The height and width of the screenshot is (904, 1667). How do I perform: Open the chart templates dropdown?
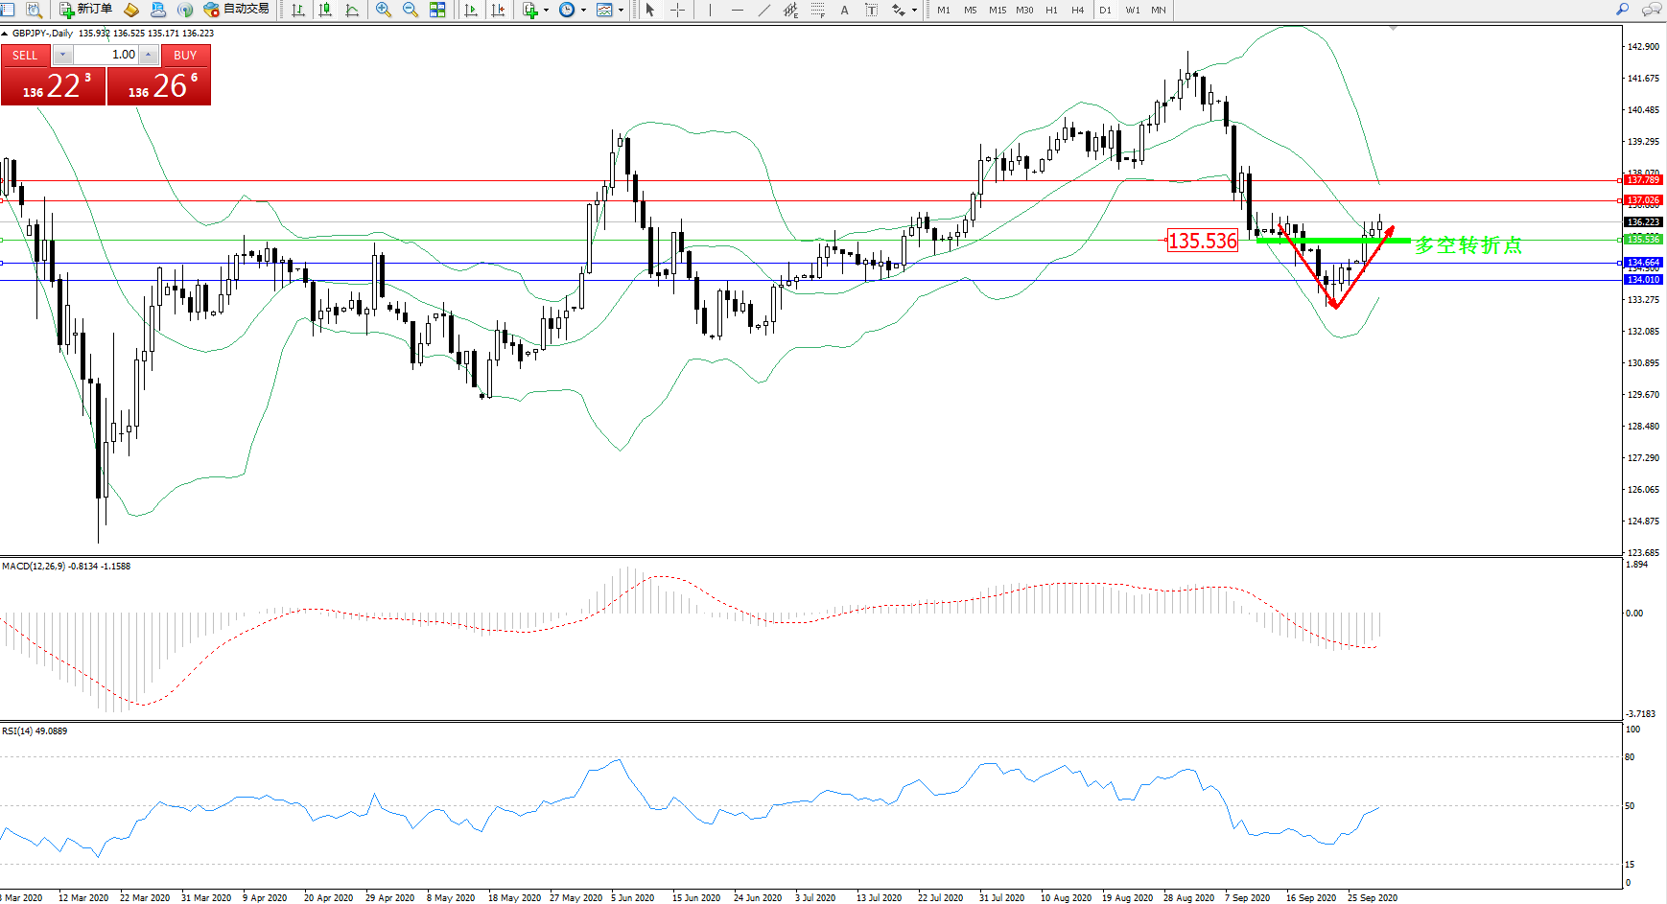pos(621,10)
